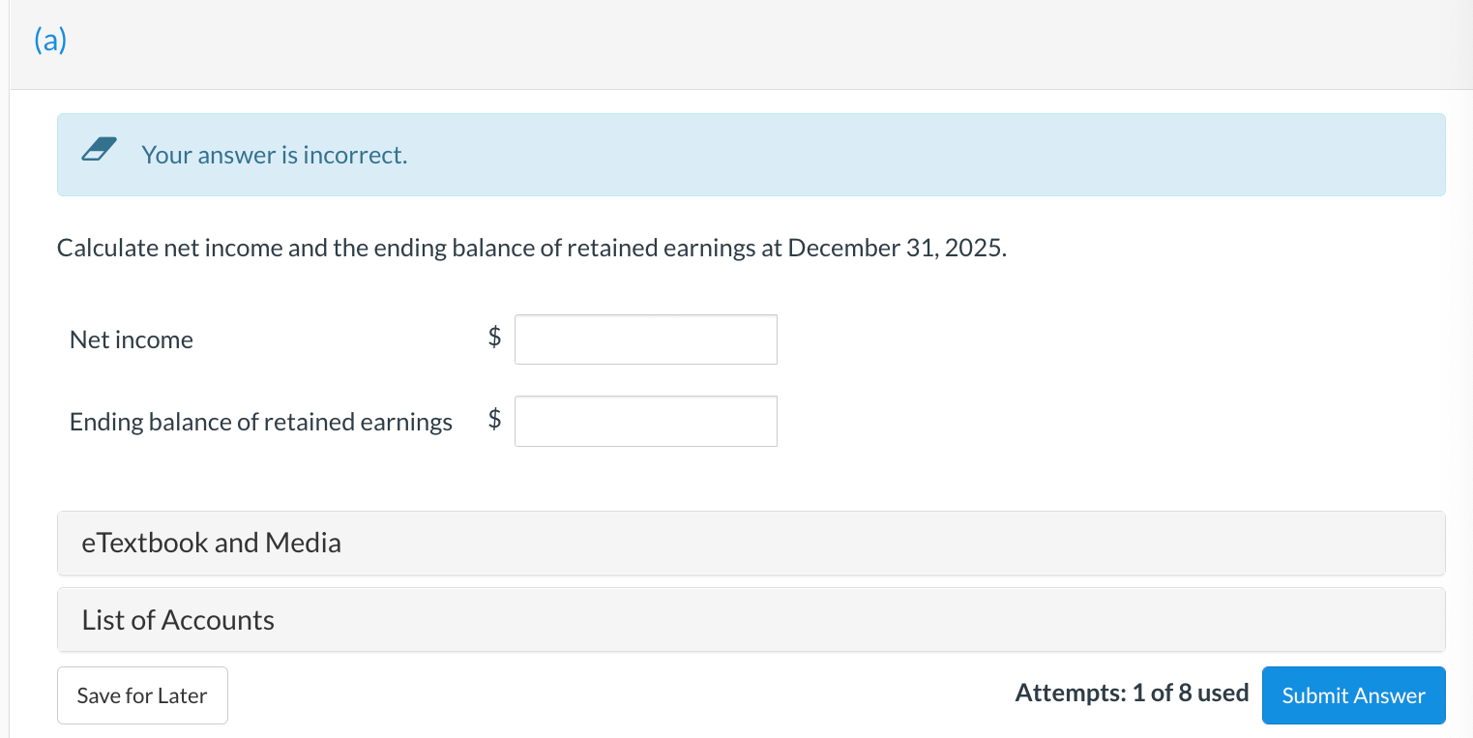Click the dollar sign beside Net income
Viewport: 1473px width, 738px height.
(x=494, y=337)
